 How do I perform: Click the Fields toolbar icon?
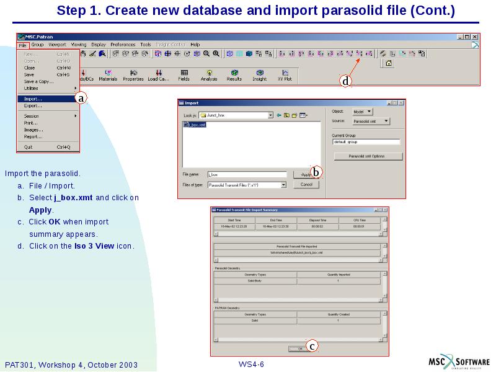(x=183, y=73)
